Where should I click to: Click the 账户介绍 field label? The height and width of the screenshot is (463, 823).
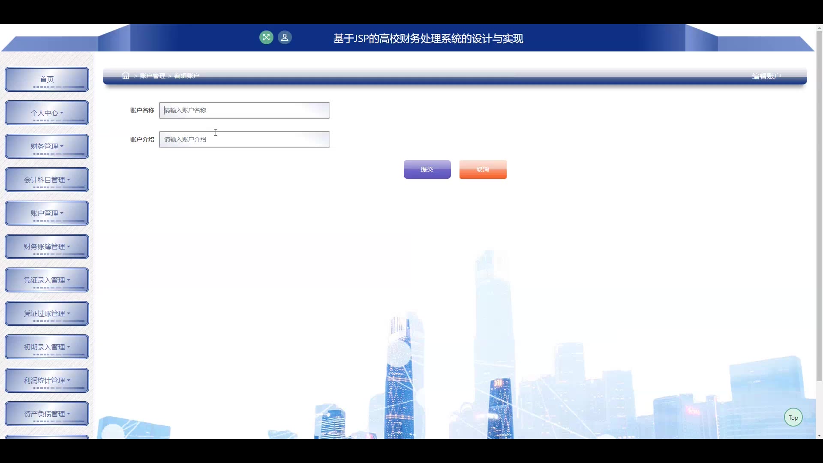tap(142, 139)
